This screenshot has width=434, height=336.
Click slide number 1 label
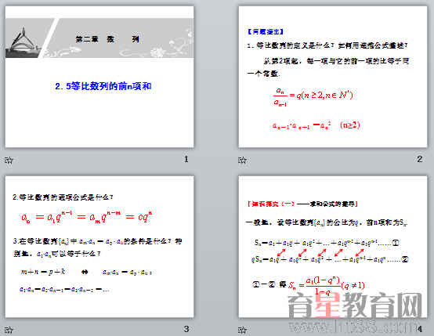pyautogui.click(x=186, y=159)
